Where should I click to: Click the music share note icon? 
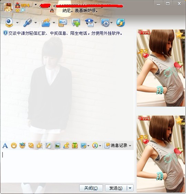point(66,145)
